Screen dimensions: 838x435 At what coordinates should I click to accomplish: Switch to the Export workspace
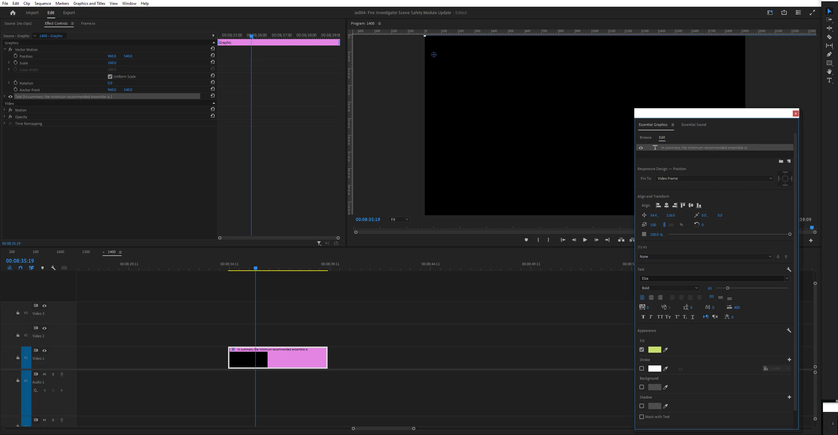coord(69,13)
